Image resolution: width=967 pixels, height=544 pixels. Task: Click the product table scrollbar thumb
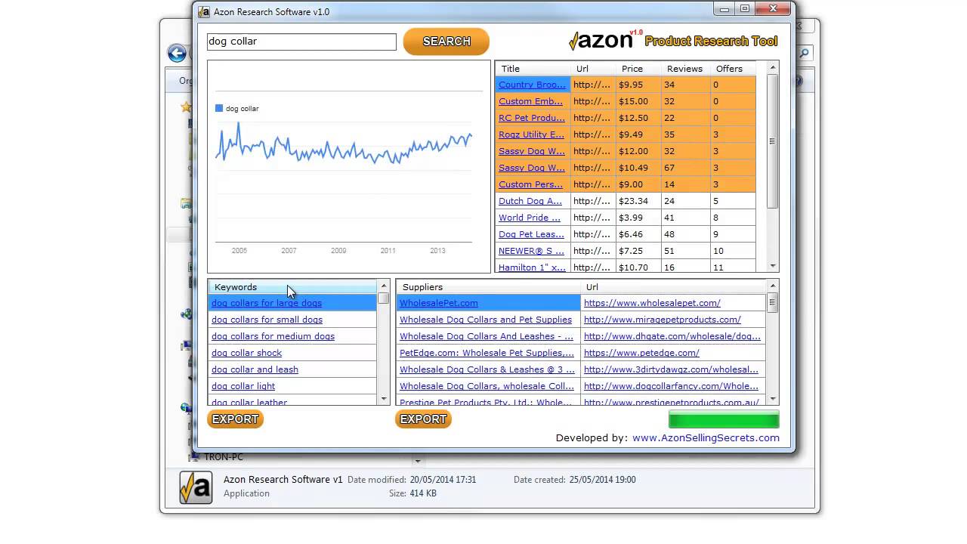[772, 141]
